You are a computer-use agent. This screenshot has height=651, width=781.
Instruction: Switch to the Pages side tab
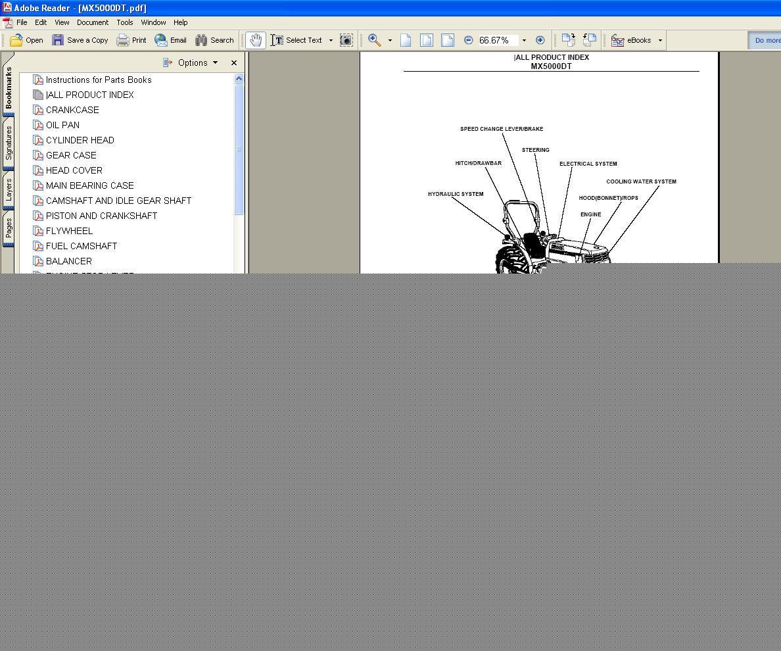pyautogui.click(x=9, y=228)
